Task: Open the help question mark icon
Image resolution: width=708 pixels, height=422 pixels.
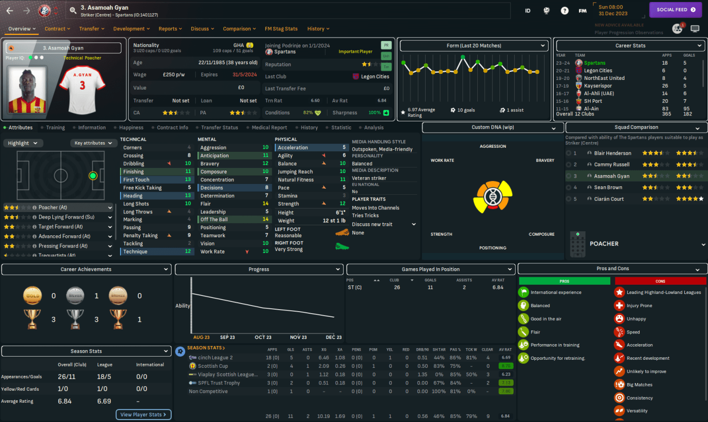Action: [565, 11]
